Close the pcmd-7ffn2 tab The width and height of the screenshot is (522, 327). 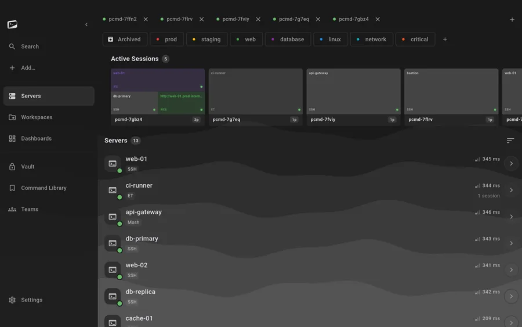point(146,19)
